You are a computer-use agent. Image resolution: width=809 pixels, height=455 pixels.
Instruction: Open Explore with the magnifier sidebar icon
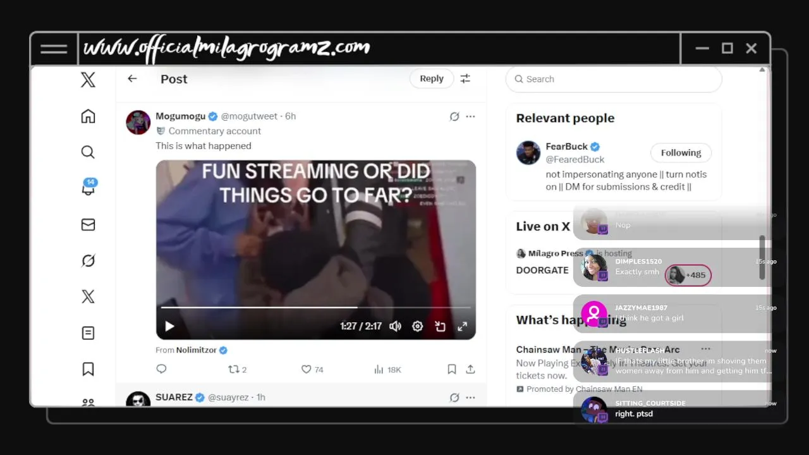pyautogui.click(x=88, y=152)
